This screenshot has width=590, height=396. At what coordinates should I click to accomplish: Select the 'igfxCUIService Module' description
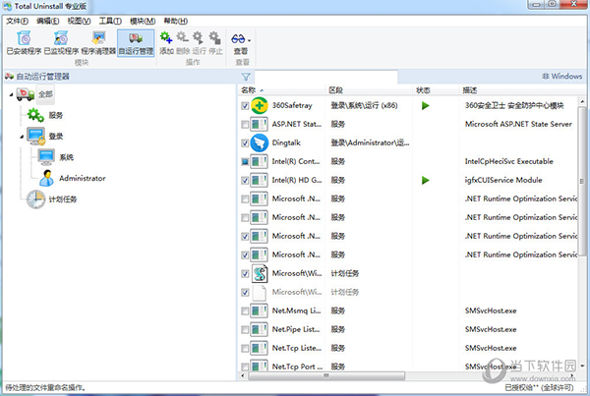[503, 180]
